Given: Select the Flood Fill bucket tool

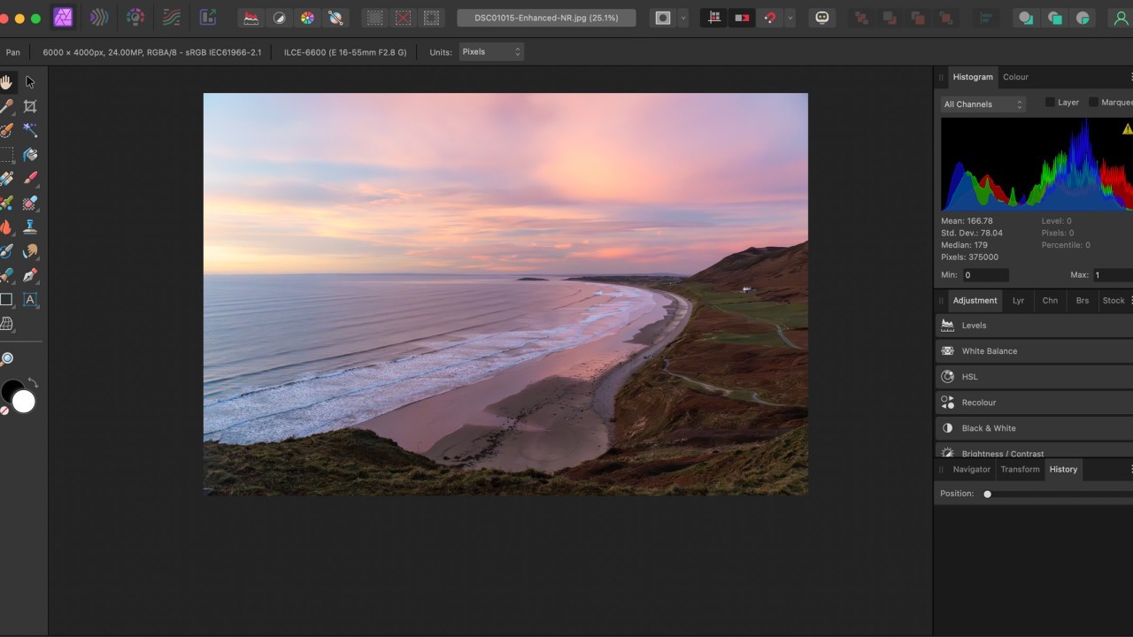Looking at the screenshot, I should pos(30,155).
